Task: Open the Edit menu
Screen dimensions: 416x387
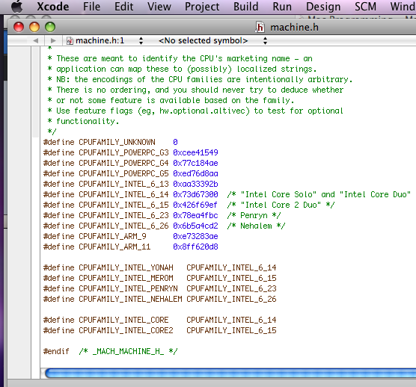Action: [x=124, y=7]
